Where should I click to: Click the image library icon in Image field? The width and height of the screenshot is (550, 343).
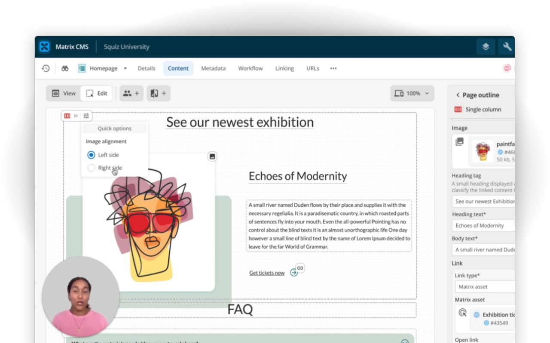tap(459, 141)
